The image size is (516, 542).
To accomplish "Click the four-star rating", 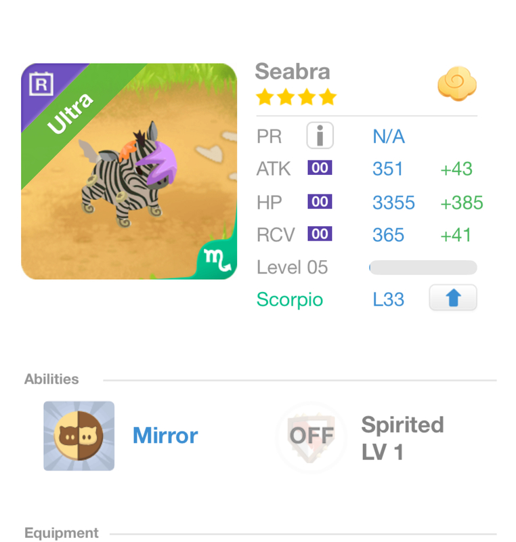I will (296, 98).
